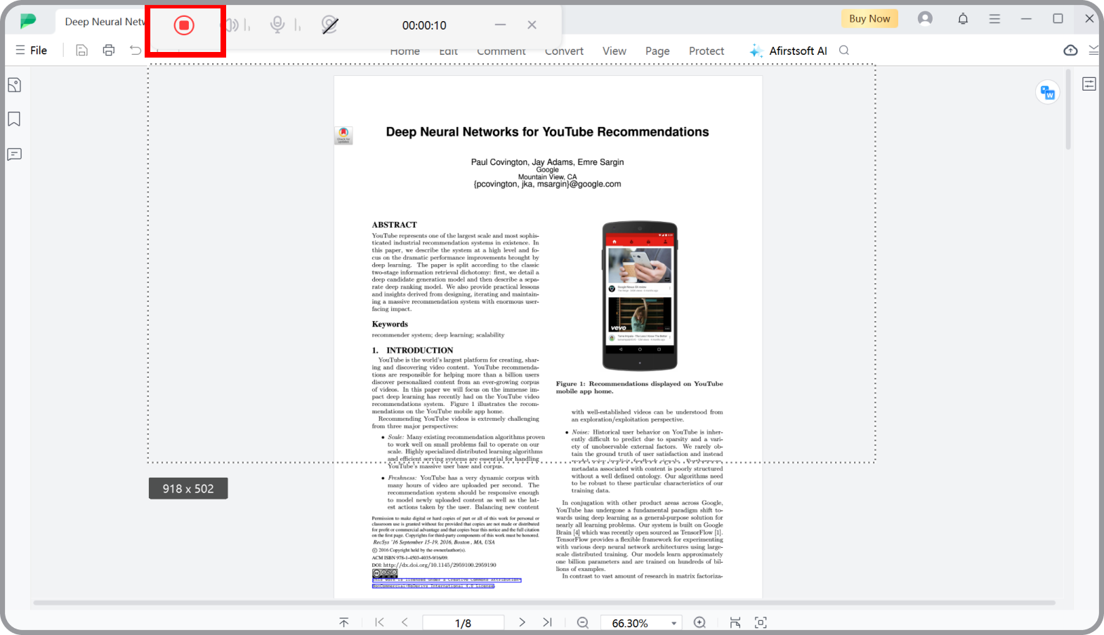The width and height of the screenshot is (1104, 635).
Task: Open notifications bell
Action: [963, 19]
